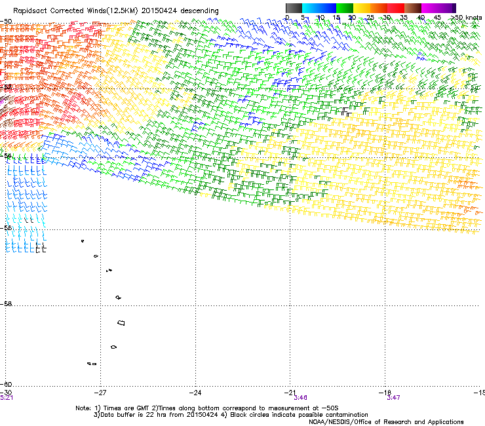The height and width of the screenshot is (426, 485).
Task: Click the black wind barbs near -56.5 latitude
Action: pyautogui.click(x=41, y=247)
